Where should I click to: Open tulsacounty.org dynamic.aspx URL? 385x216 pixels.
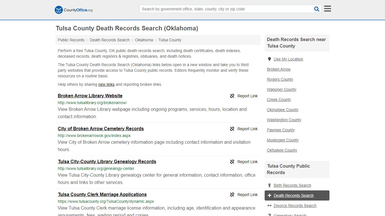pos(106,201)
